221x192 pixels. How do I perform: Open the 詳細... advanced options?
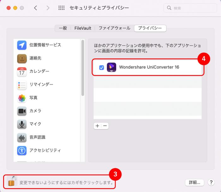[194, 183]
